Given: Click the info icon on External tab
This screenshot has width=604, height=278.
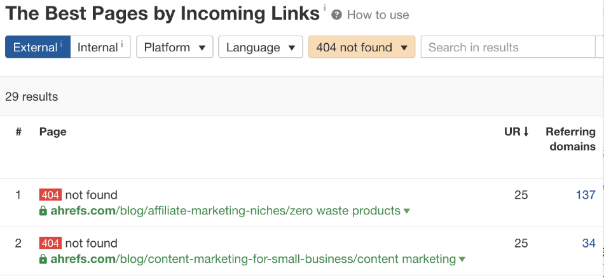Looking at the screenshot, I should (x=61, y=43).
